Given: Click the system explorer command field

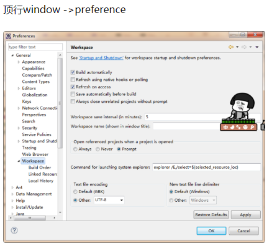Looking at the screenshot, I should click(x=206, y=167).
